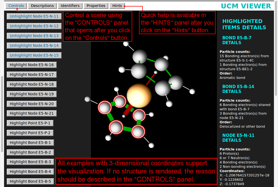The height and width of the screenshot is (187, 278).
Task: Highlight Node E5-N-19
Action: tap(31, 94)
